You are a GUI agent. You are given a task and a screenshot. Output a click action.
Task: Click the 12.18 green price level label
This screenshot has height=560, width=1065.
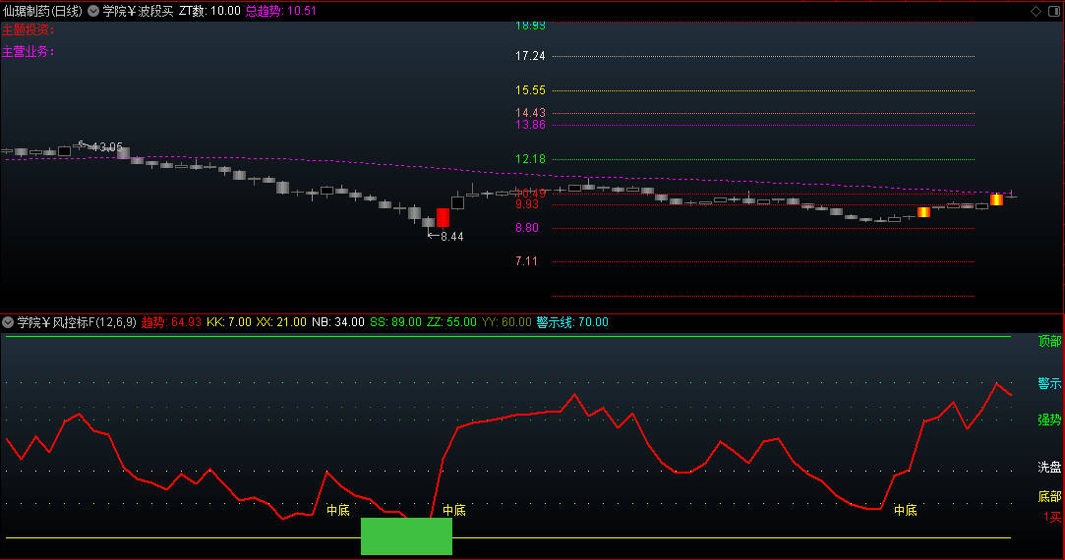pos(530,159)
